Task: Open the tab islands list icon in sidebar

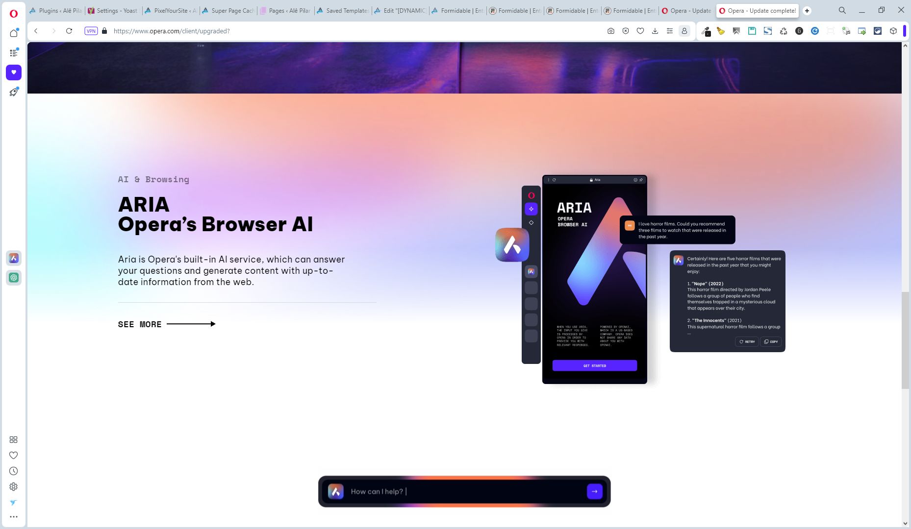Action: [x=14, y=52]
